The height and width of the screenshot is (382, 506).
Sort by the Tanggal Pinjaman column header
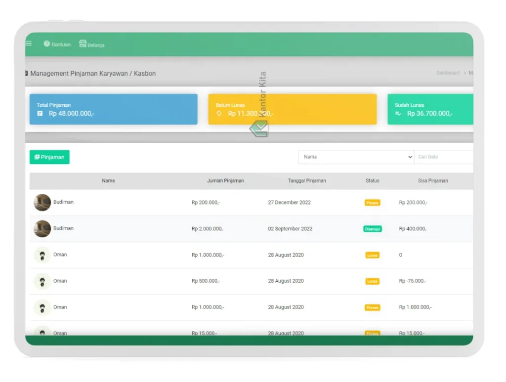[307, 181]
